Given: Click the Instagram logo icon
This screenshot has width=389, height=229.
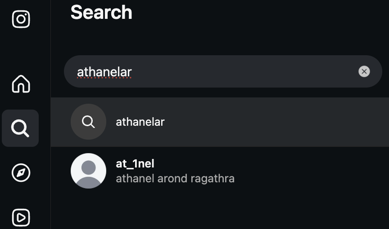Looking at the screenshot, I should 21,19.
